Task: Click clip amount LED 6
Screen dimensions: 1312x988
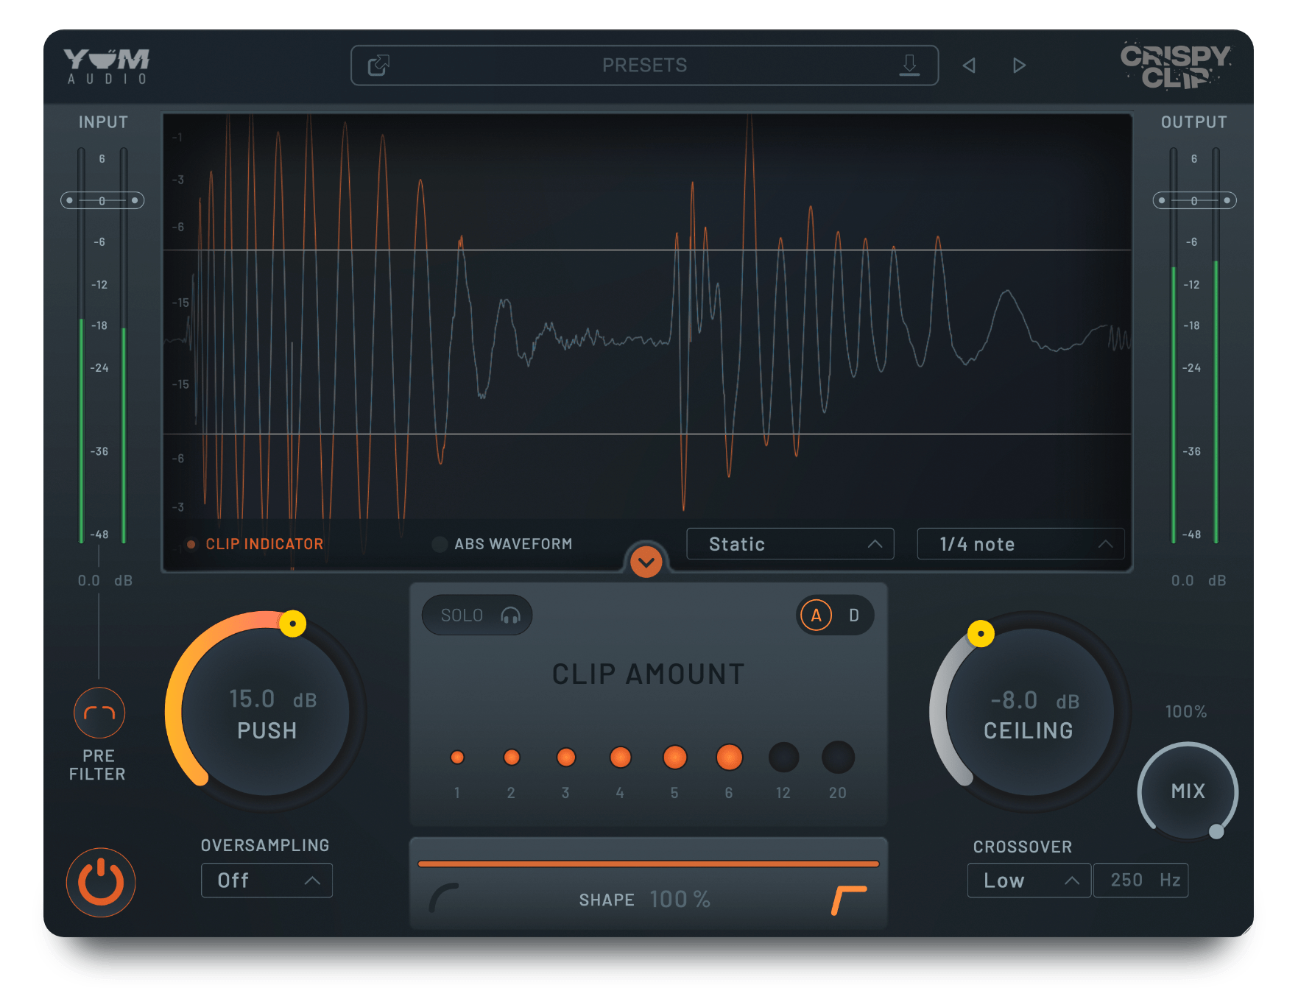Action: click(730, 757)
